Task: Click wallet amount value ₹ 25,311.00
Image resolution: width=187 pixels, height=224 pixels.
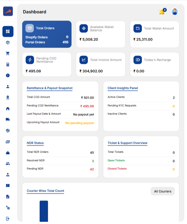Action: [143, 39]
